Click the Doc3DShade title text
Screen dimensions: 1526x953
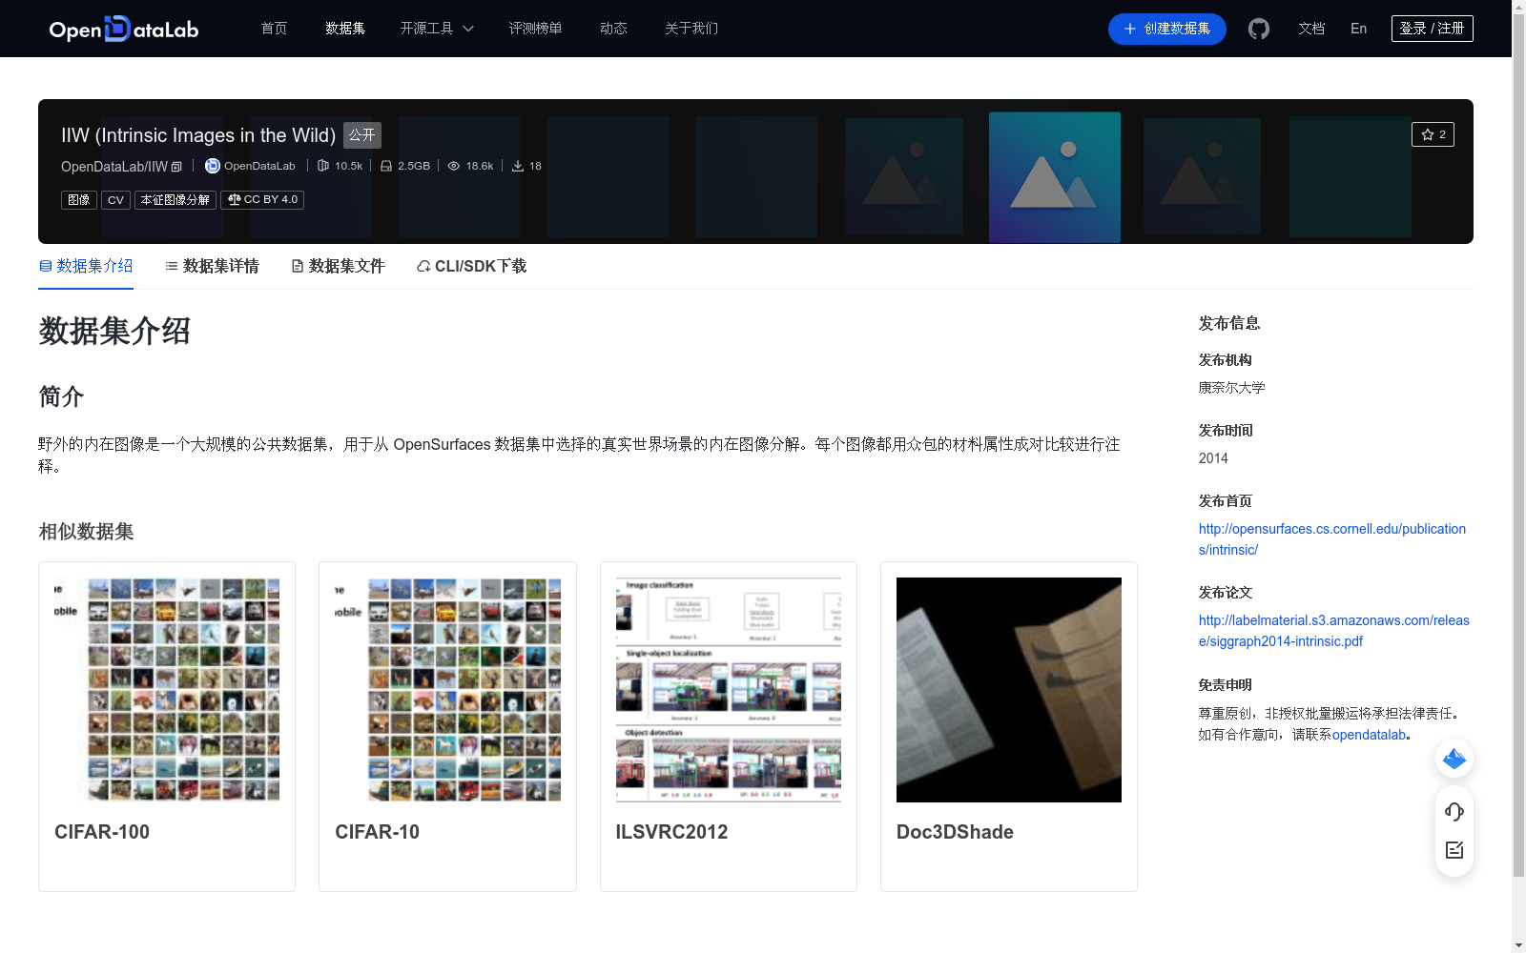pos(955,832)
